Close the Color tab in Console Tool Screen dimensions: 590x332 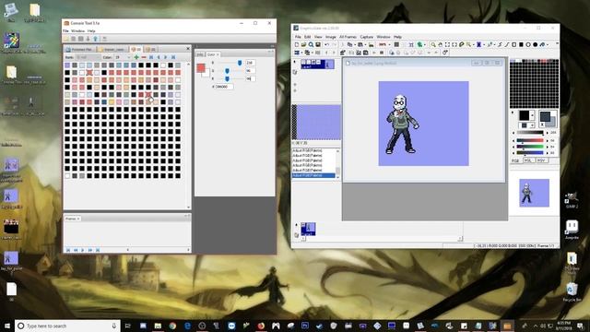point(218,54)
